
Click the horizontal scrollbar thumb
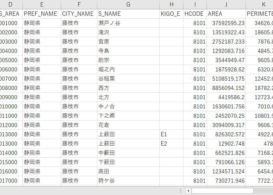[222, 191]
